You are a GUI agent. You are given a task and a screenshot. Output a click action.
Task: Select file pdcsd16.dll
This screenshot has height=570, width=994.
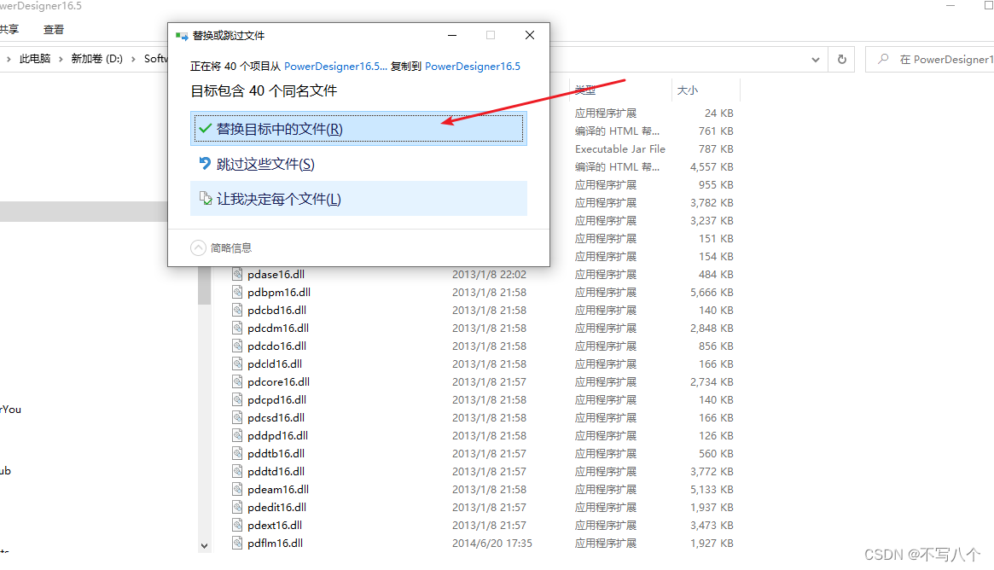tap(276, 418)
